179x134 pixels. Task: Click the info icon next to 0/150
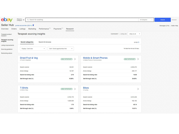[139, 42]
